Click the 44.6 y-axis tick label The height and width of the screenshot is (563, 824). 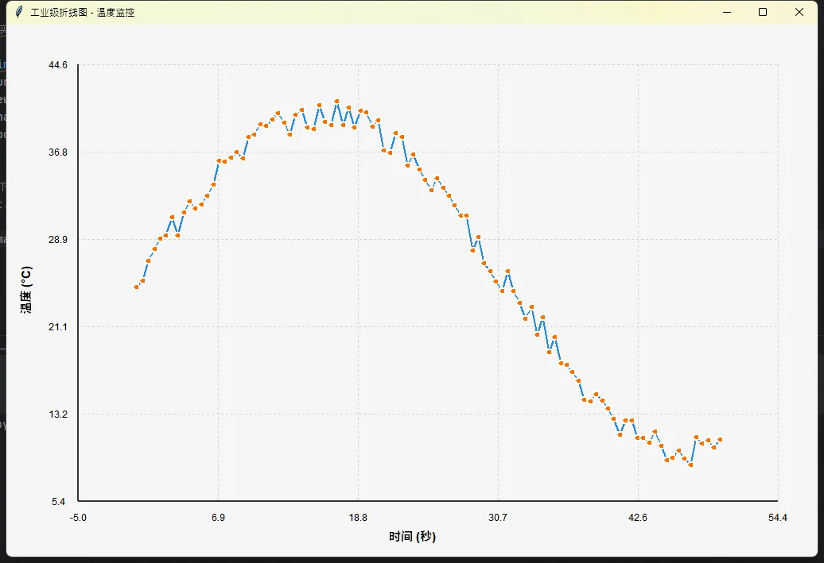(x=58, y=65)
